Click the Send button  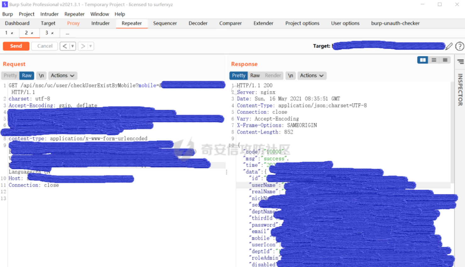[16, 46]
